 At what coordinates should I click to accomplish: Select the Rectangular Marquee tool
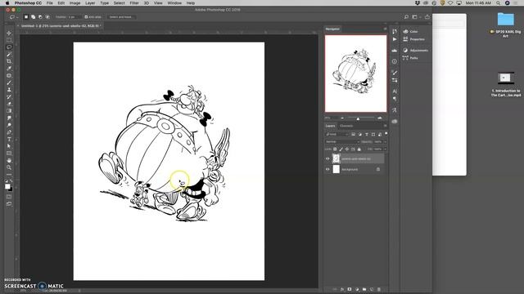(x=9, y=40)
